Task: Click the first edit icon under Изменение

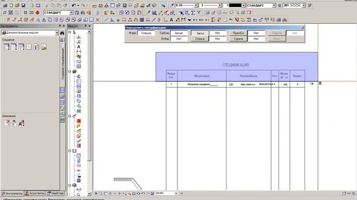Action: [7, 123]
